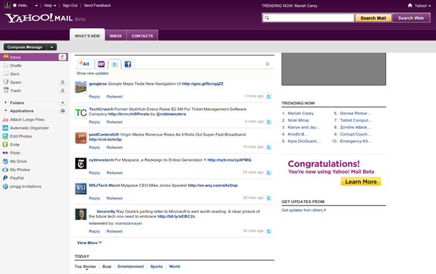Click the nytimestech avatar icon
The width and height of the screenshot is (436, 274).
81,163
